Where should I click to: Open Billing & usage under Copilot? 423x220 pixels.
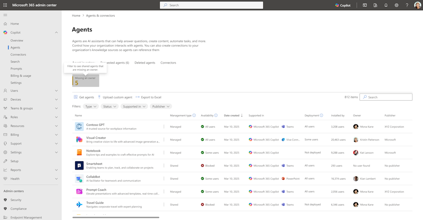[21, 76]
